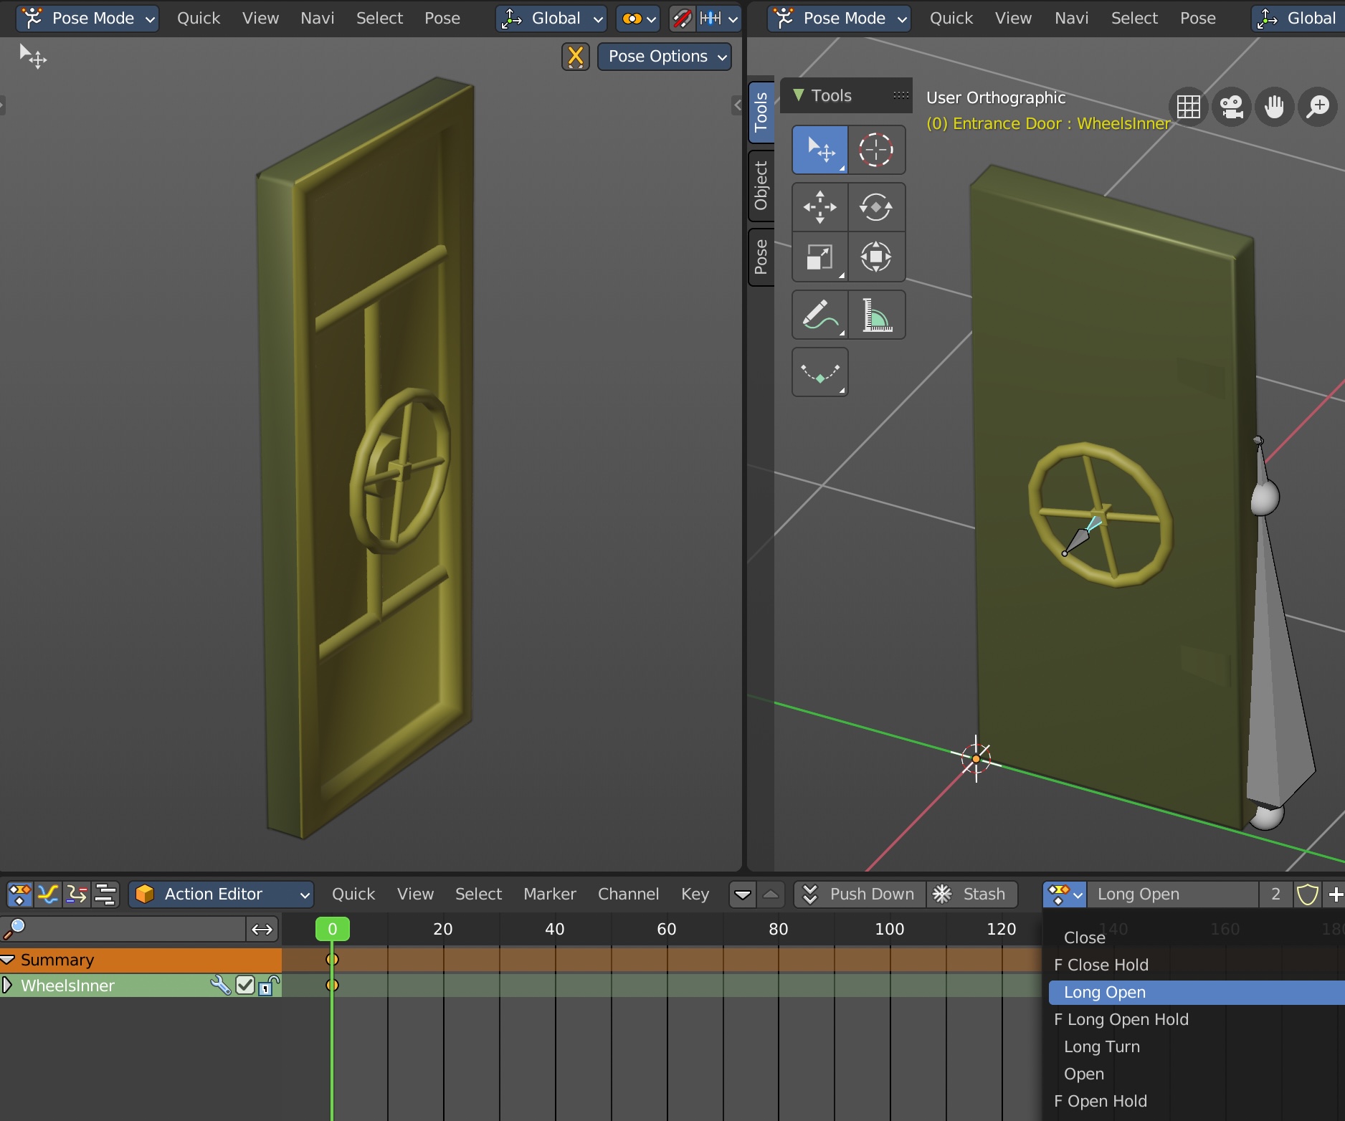
Task: Switch to Dope Sheet editor icon
Action: tap(19, 894)
